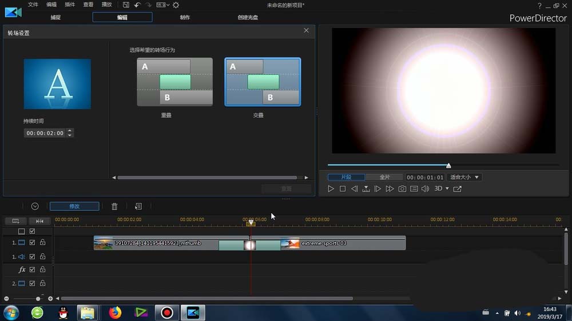
Task: Click the 修改 button
Action: [74, 206]
